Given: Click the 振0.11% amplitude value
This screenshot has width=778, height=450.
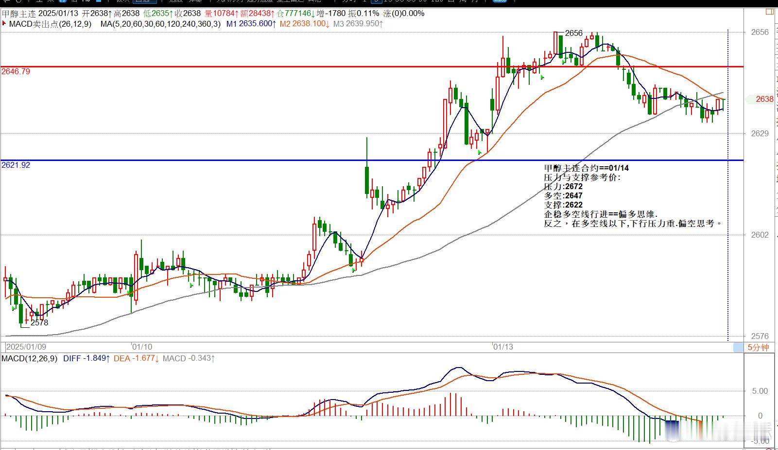Looking at the screenshot, I should coord(364,13).
